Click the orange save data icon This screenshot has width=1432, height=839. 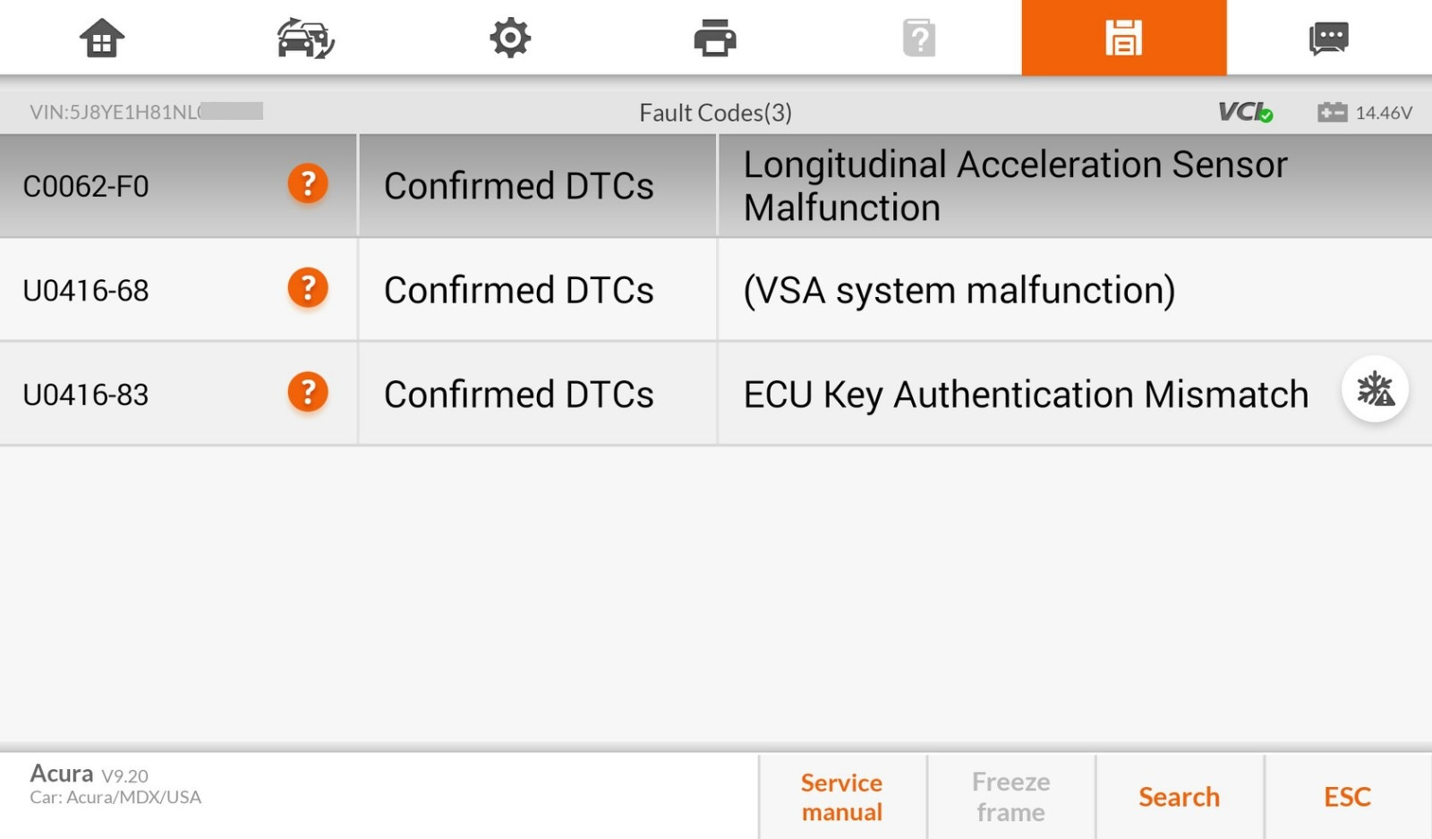[1123, 38]
